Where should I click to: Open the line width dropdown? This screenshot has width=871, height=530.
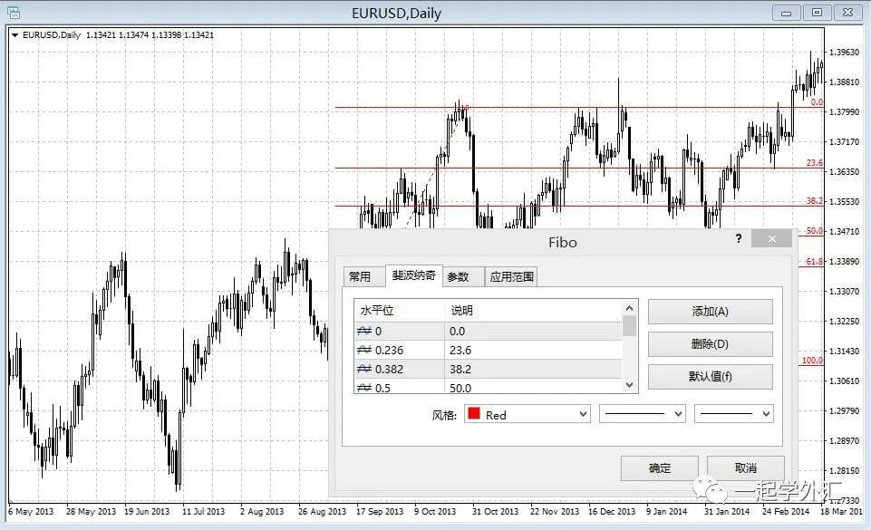click(x=734, y=414)
